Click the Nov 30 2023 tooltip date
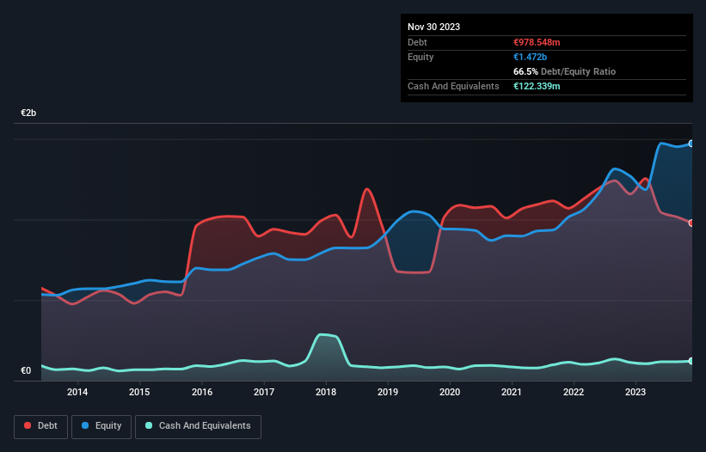This screenshot has width=706, height=452. click(433, 27)
